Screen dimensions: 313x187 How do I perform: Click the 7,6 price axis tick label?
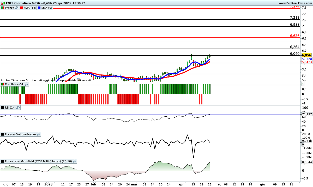tap(304, 7)
